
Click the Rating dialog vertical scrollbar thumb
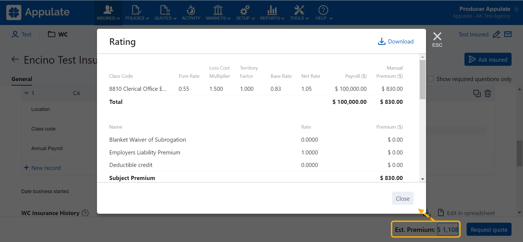tap(422, 79)
